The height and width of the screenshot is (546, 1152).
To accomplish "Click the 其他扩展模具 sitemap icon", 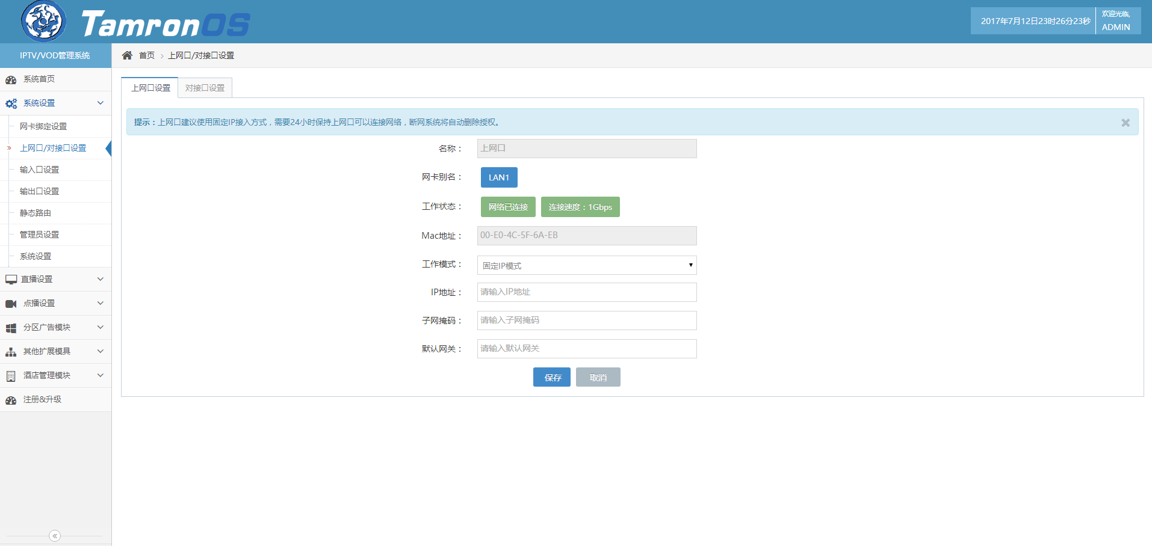I will tap(11, 352).
